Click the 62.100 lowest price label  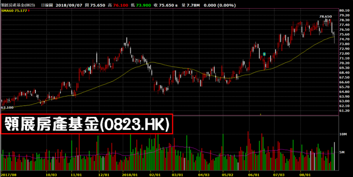click(7, 107)
